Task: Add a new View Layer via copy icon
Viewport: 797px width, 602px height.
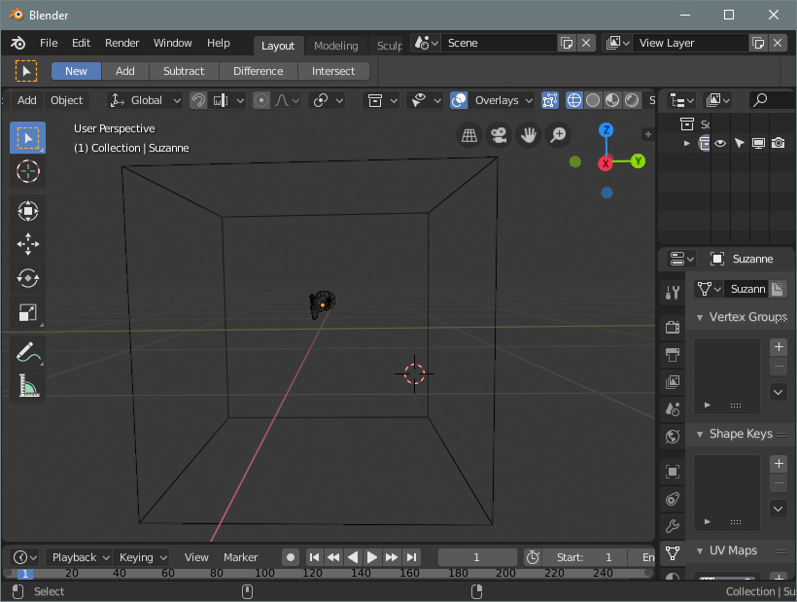Action: tap(758, 43)
